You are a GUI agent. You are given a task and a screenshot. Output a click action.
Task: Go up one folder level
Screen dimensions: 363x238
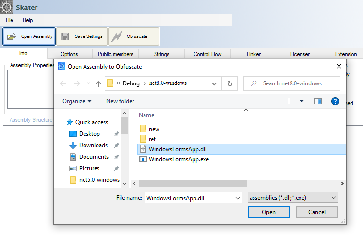98,83
